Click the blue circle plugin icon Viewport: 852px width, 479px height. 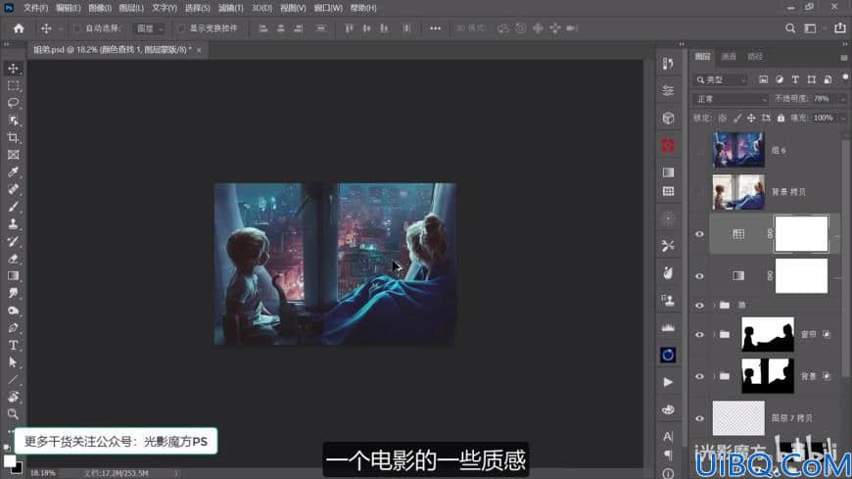668,355
